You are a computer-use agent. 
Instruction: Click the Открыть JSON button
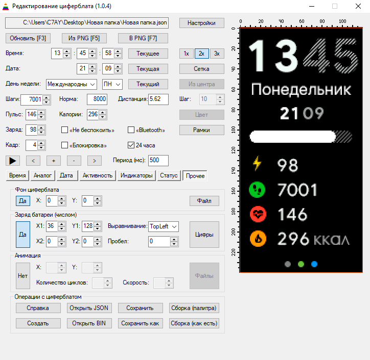tap(89, 308)
